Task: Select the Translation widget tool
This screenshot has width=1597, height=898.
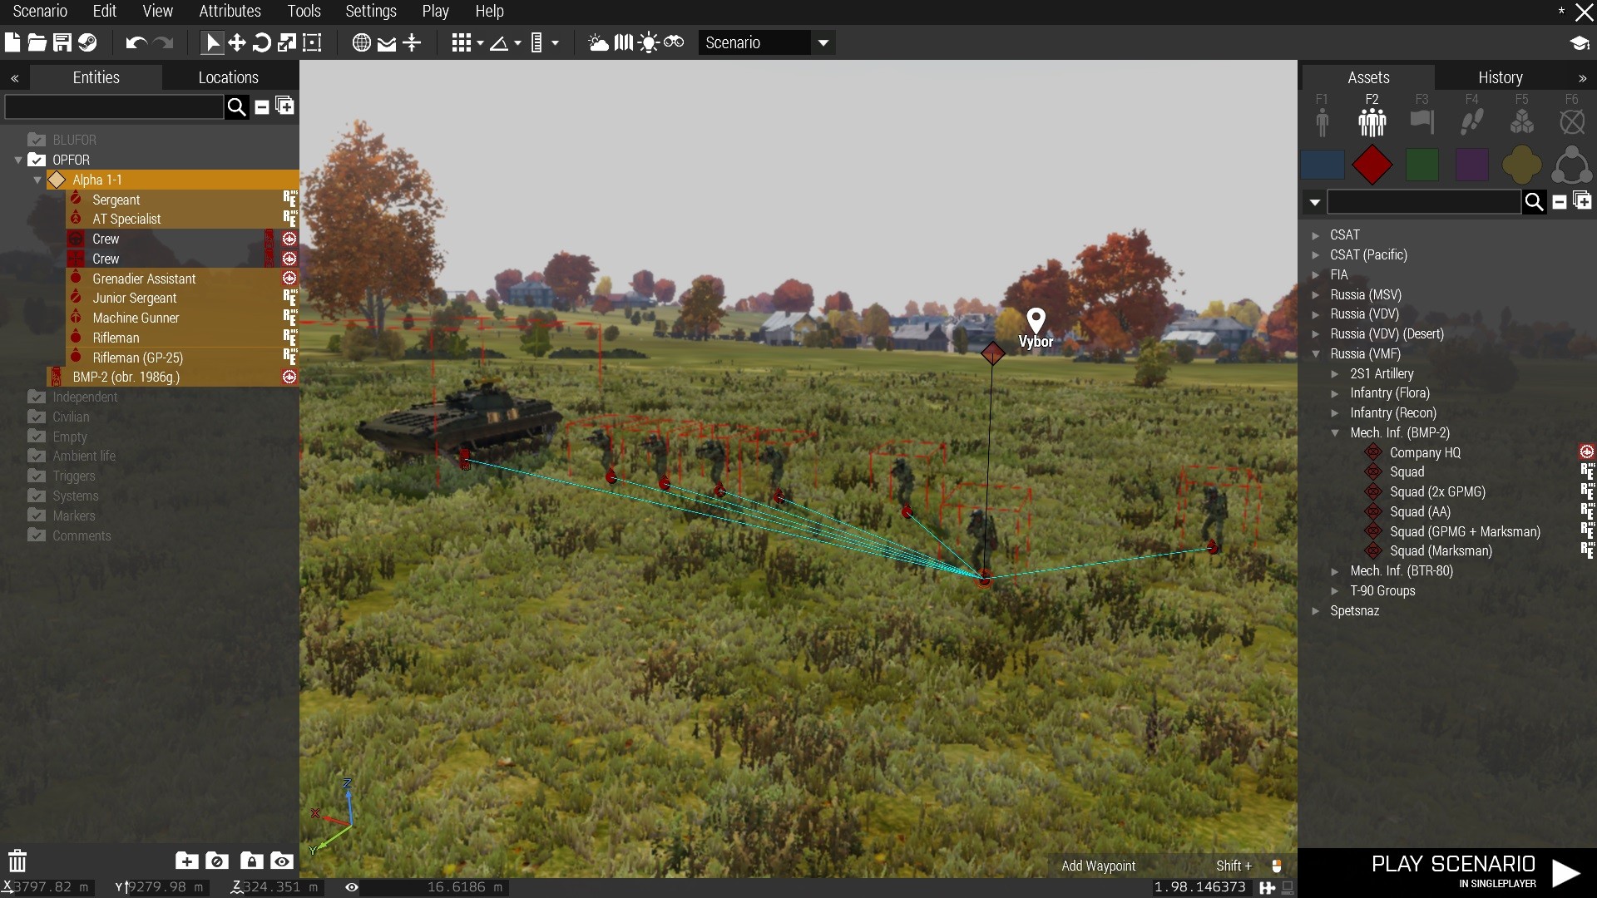Action: pyautogui.click(x=237, y=42)
